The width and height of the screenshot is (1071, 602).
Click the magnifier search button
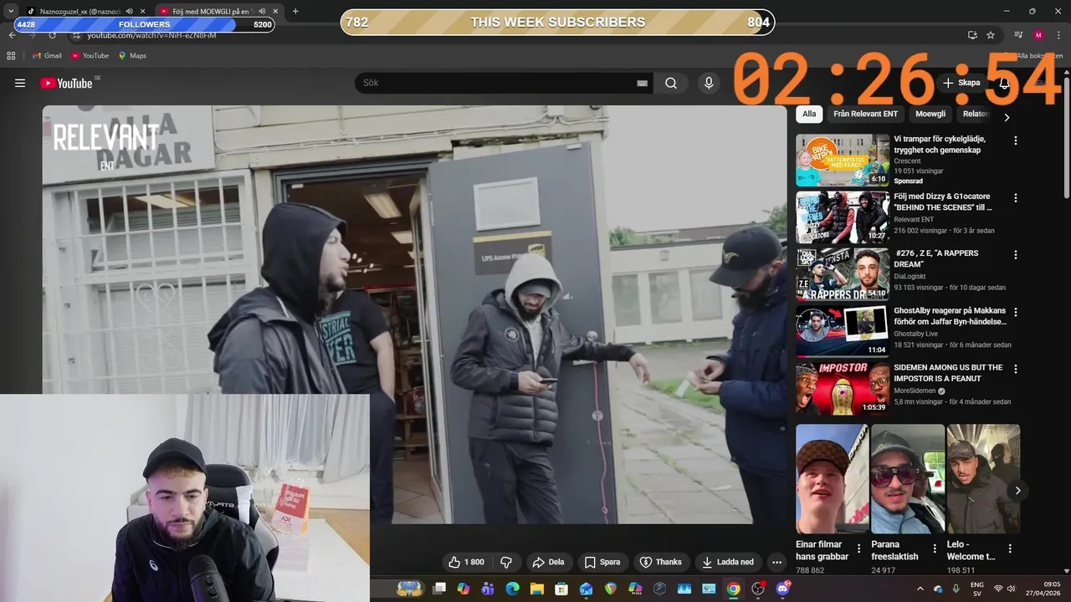coord(671,83)
